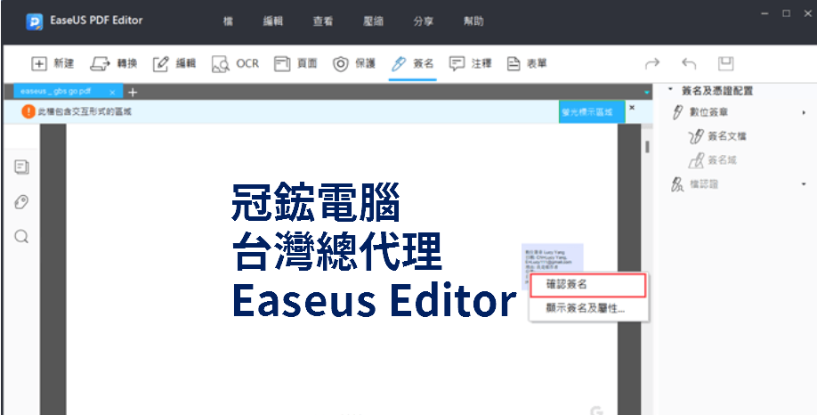
Task: Open the 注釋 comment tool
Action: coord(471,63)
